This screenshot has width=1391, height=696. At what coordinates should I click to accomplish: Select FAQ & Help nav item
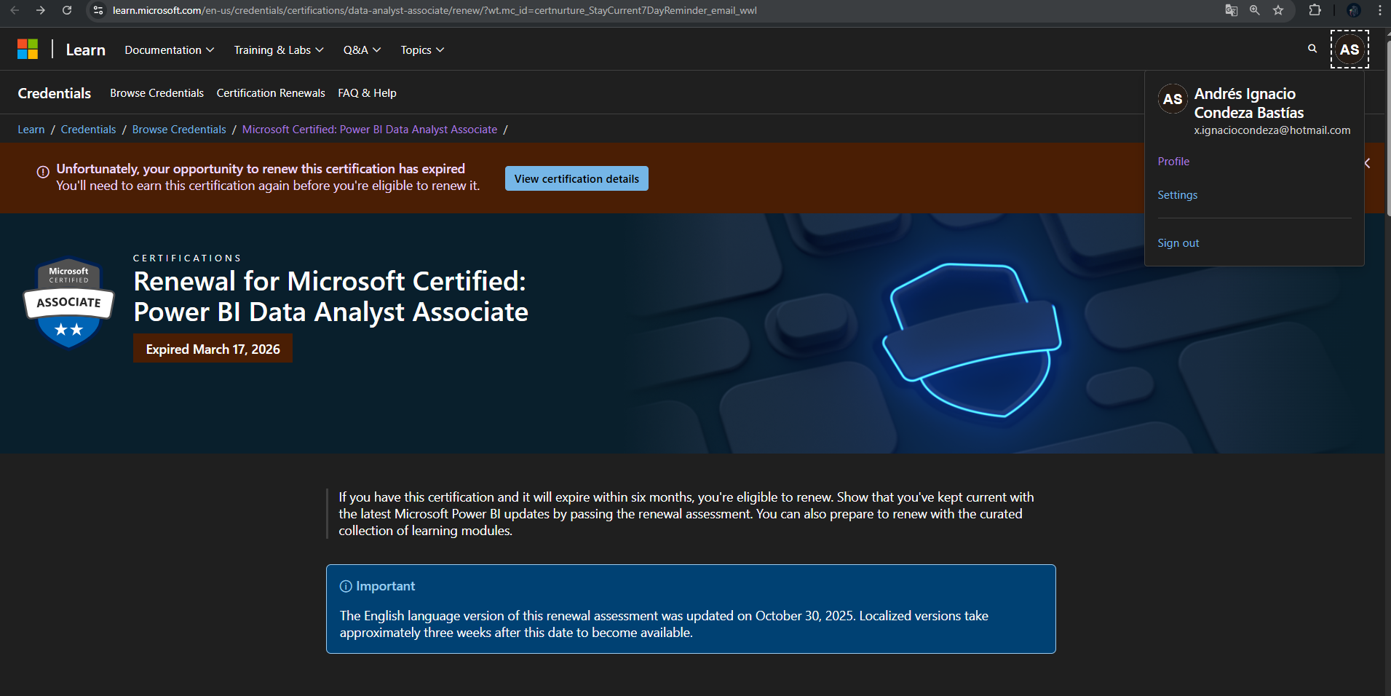[x=367, y=93]
